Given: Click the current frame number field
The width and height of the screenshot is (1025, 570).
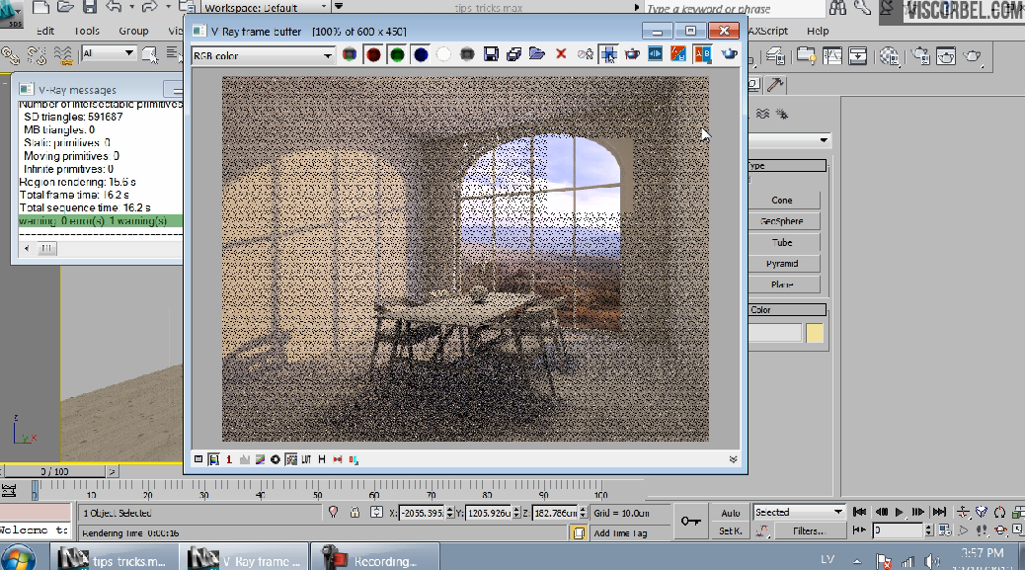Looking at the screenshot, I should tap(899, 530).
